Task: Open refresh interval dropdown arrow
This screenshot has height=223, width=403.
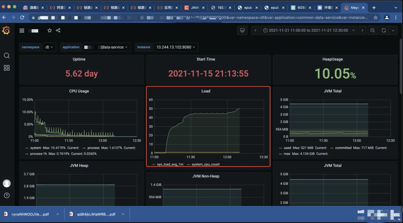Action: coord(393,30)
